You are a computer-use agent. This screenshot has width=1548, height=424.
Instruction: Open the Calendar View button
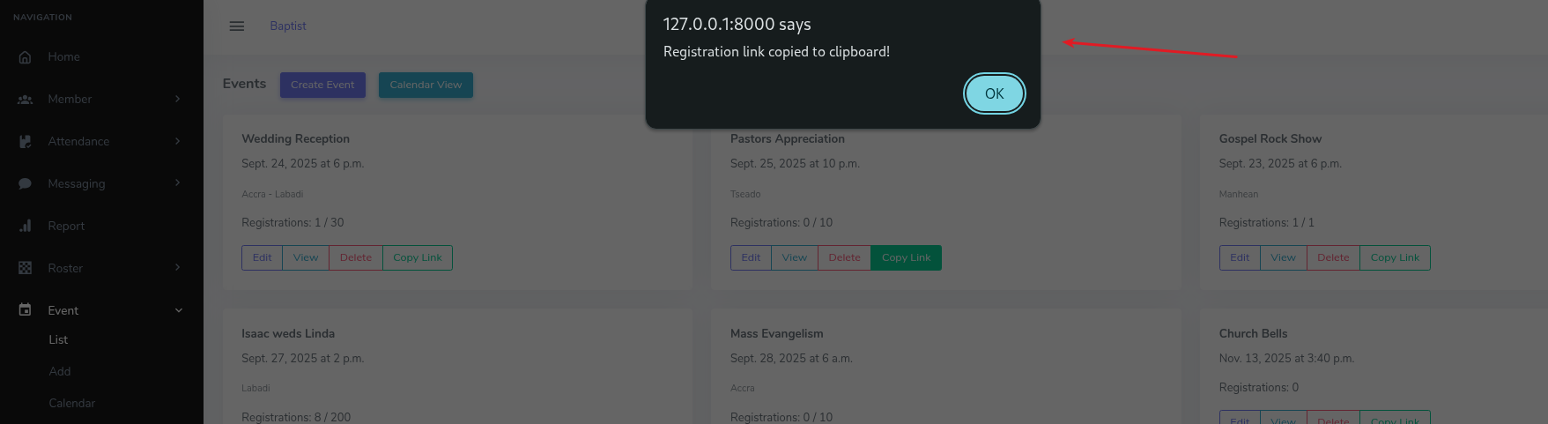tap(426, 86)
